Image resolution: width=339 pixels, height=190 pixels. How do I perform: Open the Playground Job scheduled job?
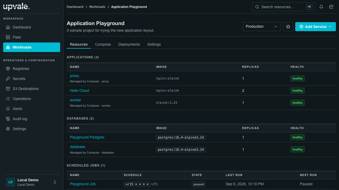(x=83, y=184)
